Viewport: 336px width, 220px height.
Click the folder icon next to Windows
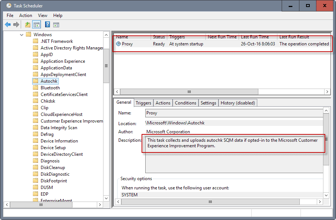28,34
